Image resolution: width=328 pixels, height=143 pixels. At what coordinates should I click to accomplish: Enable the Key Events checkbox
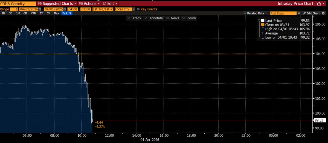(138, 9)
